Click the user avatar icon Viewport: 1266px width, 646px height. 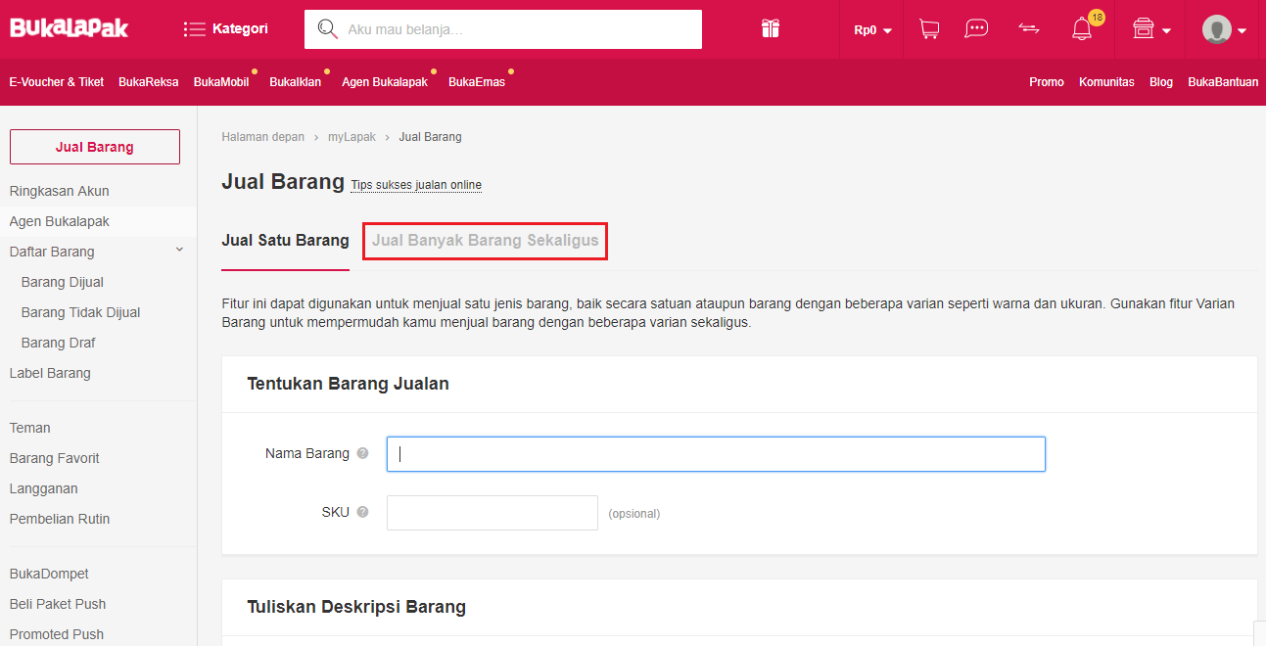(x=1217, y=29)
